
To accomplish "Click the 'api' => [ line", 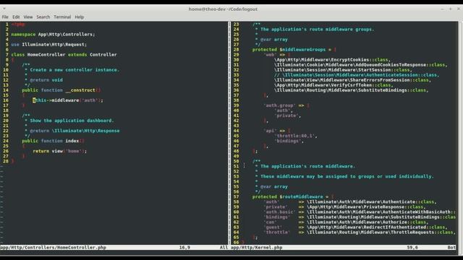I will click(277, 131).
